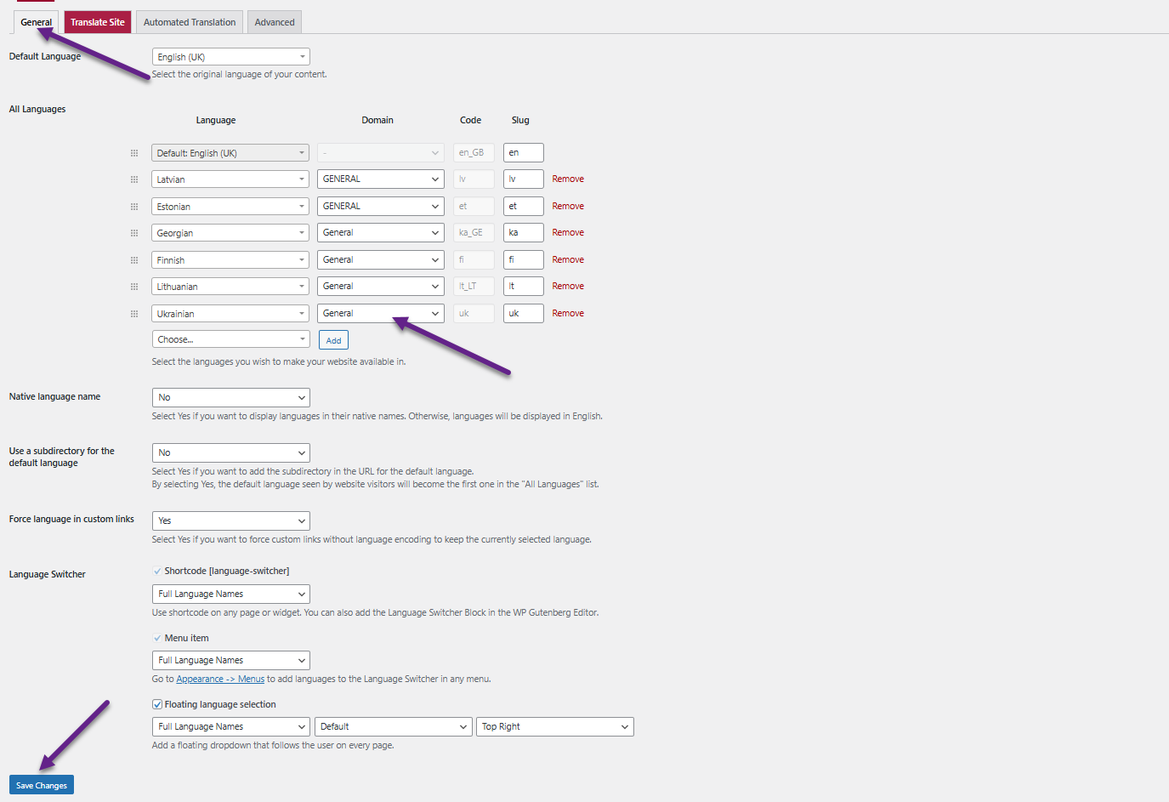Image resolution: width=1169 pixels, height=802 pixels.
Task: Toggle the Floating language selection checkbox
Action: 157,704
